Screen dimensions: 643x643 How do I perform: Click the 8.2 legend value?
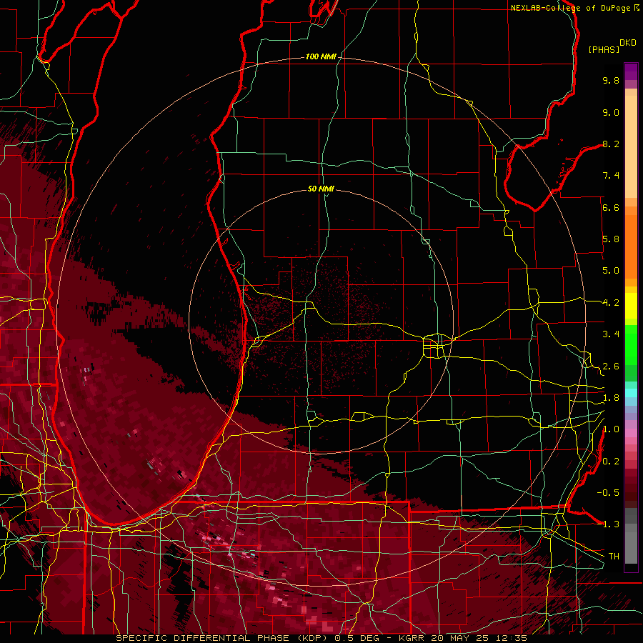[611, 144]
